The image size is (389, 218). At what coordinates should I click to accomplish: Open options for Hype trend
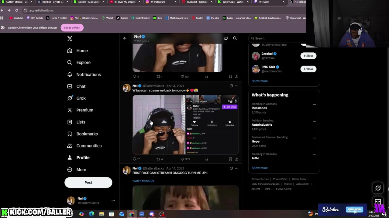[x=315, y=138]
